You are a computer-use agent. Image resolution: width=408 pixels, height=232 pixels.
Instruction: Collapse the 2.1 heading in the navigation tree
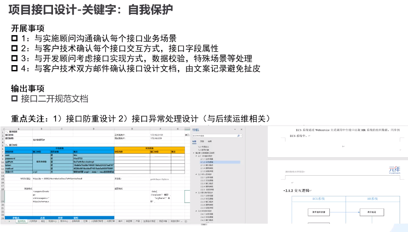[196, 156]
